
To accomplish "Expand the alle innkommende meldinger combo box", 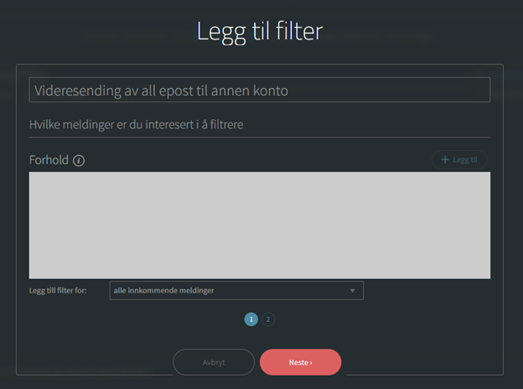I will tap(236, 291).
